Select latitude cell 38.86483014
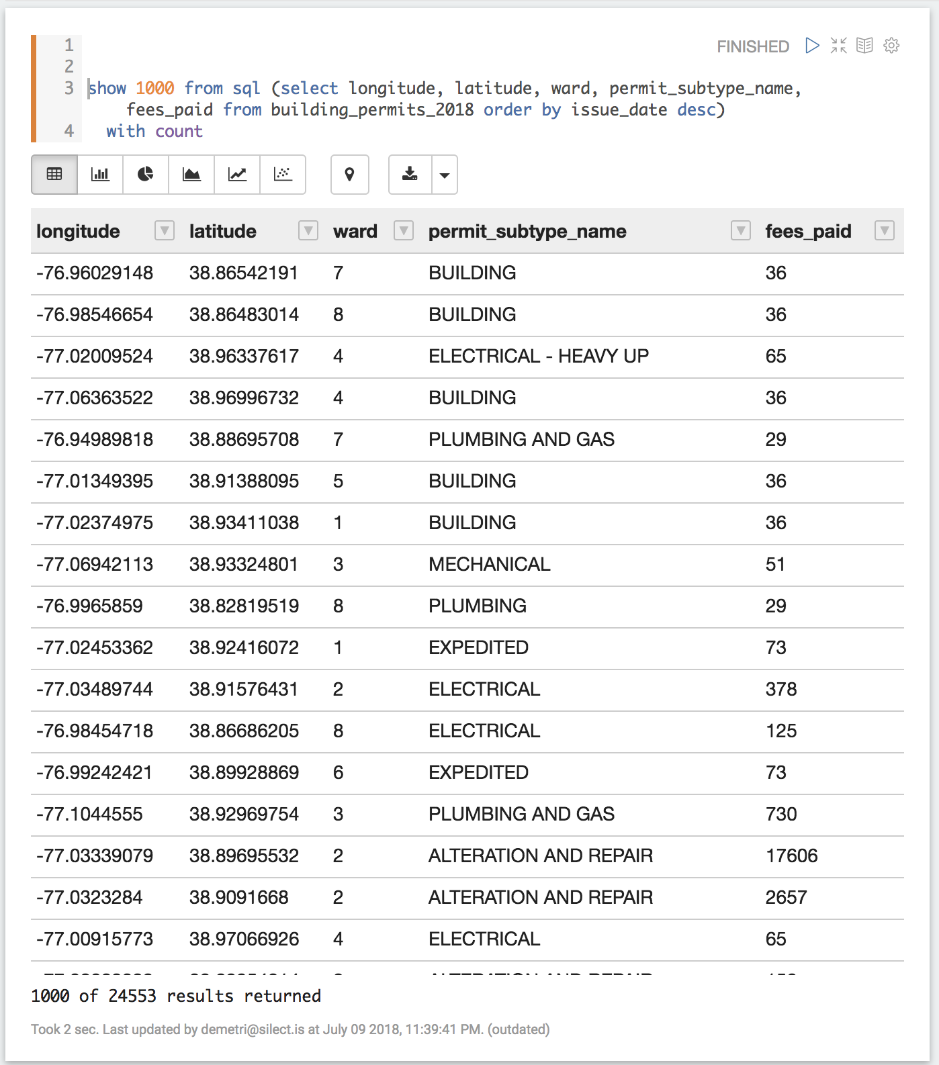939x1065 pixels. [244, 315]
